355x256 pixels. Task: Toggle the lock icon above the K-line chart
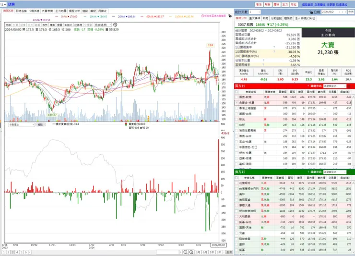pos(230,16)
